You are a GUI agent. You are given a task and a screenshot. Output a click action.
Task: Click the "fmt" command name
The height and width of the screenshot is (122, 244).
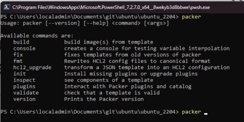[x=18, y=61]
